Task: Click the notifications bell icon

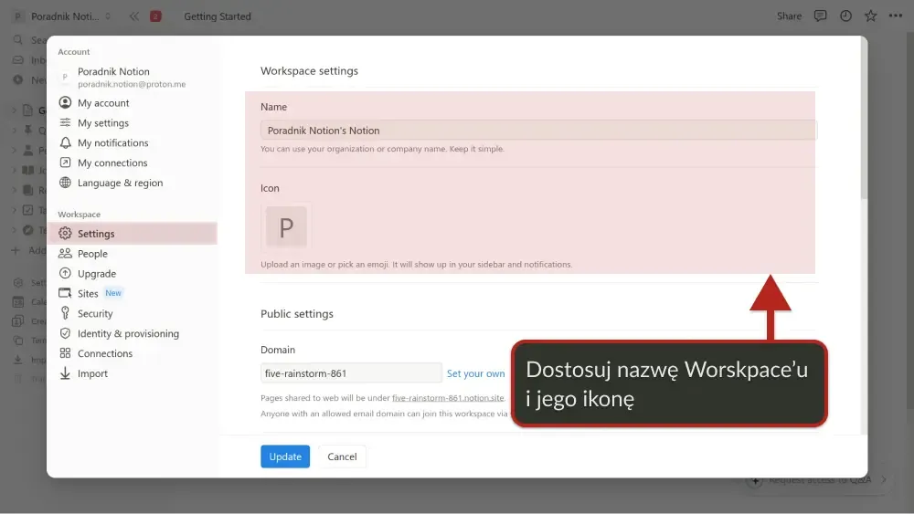Action: click(x=65, y=142)
